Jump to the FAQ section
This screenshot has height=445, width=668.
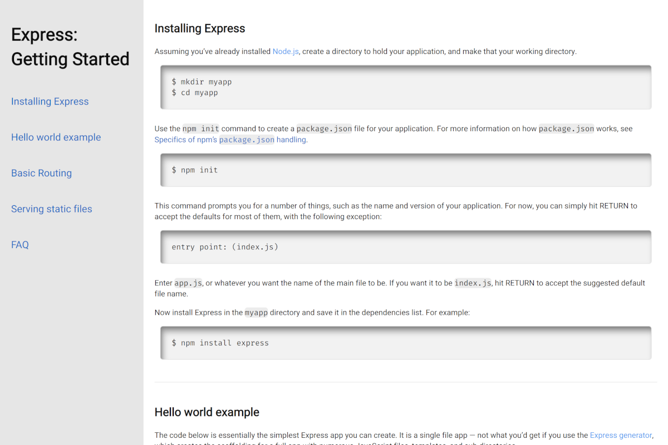19,245
